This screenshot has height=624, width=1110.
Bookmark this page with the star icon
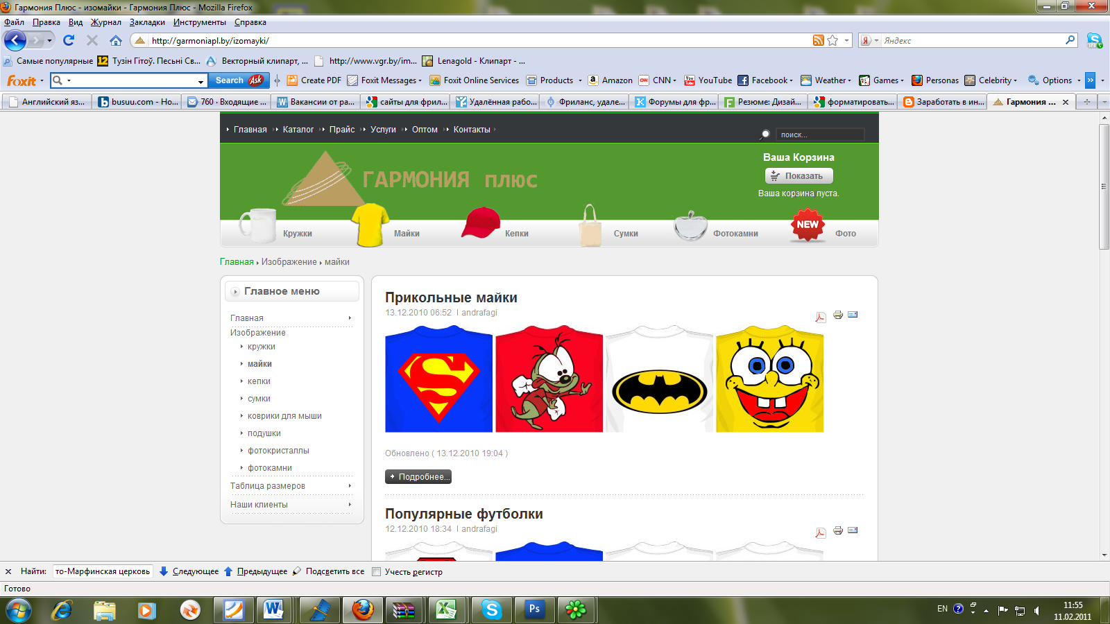click(832, 40)
